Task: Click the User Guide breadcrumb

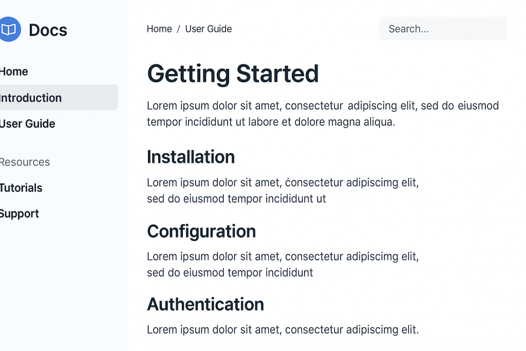Action: click(x=208, y=29)
